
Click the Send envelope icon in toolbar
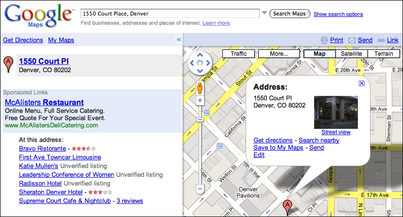click(353, 40)
